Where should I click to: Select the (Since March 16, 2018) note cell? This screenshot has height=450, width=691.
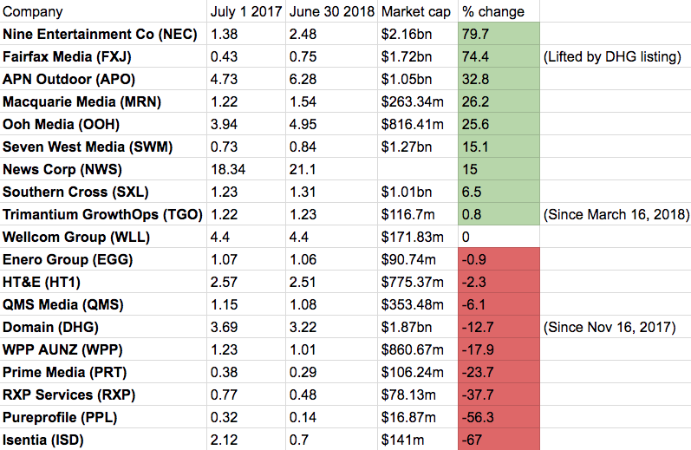pos(614,215)
